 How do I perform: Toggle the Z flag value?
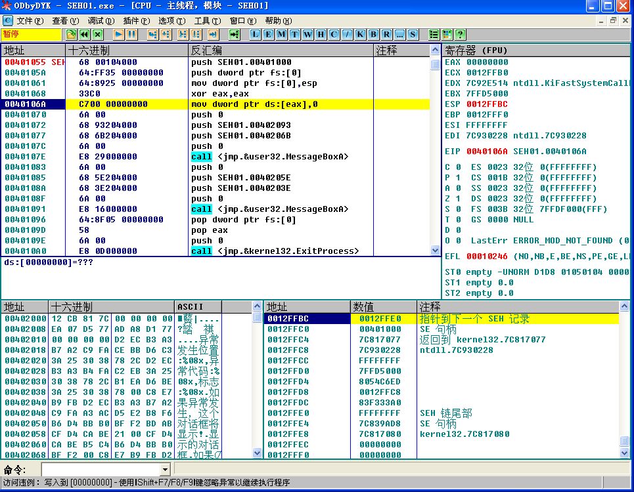tap(458, 199)
